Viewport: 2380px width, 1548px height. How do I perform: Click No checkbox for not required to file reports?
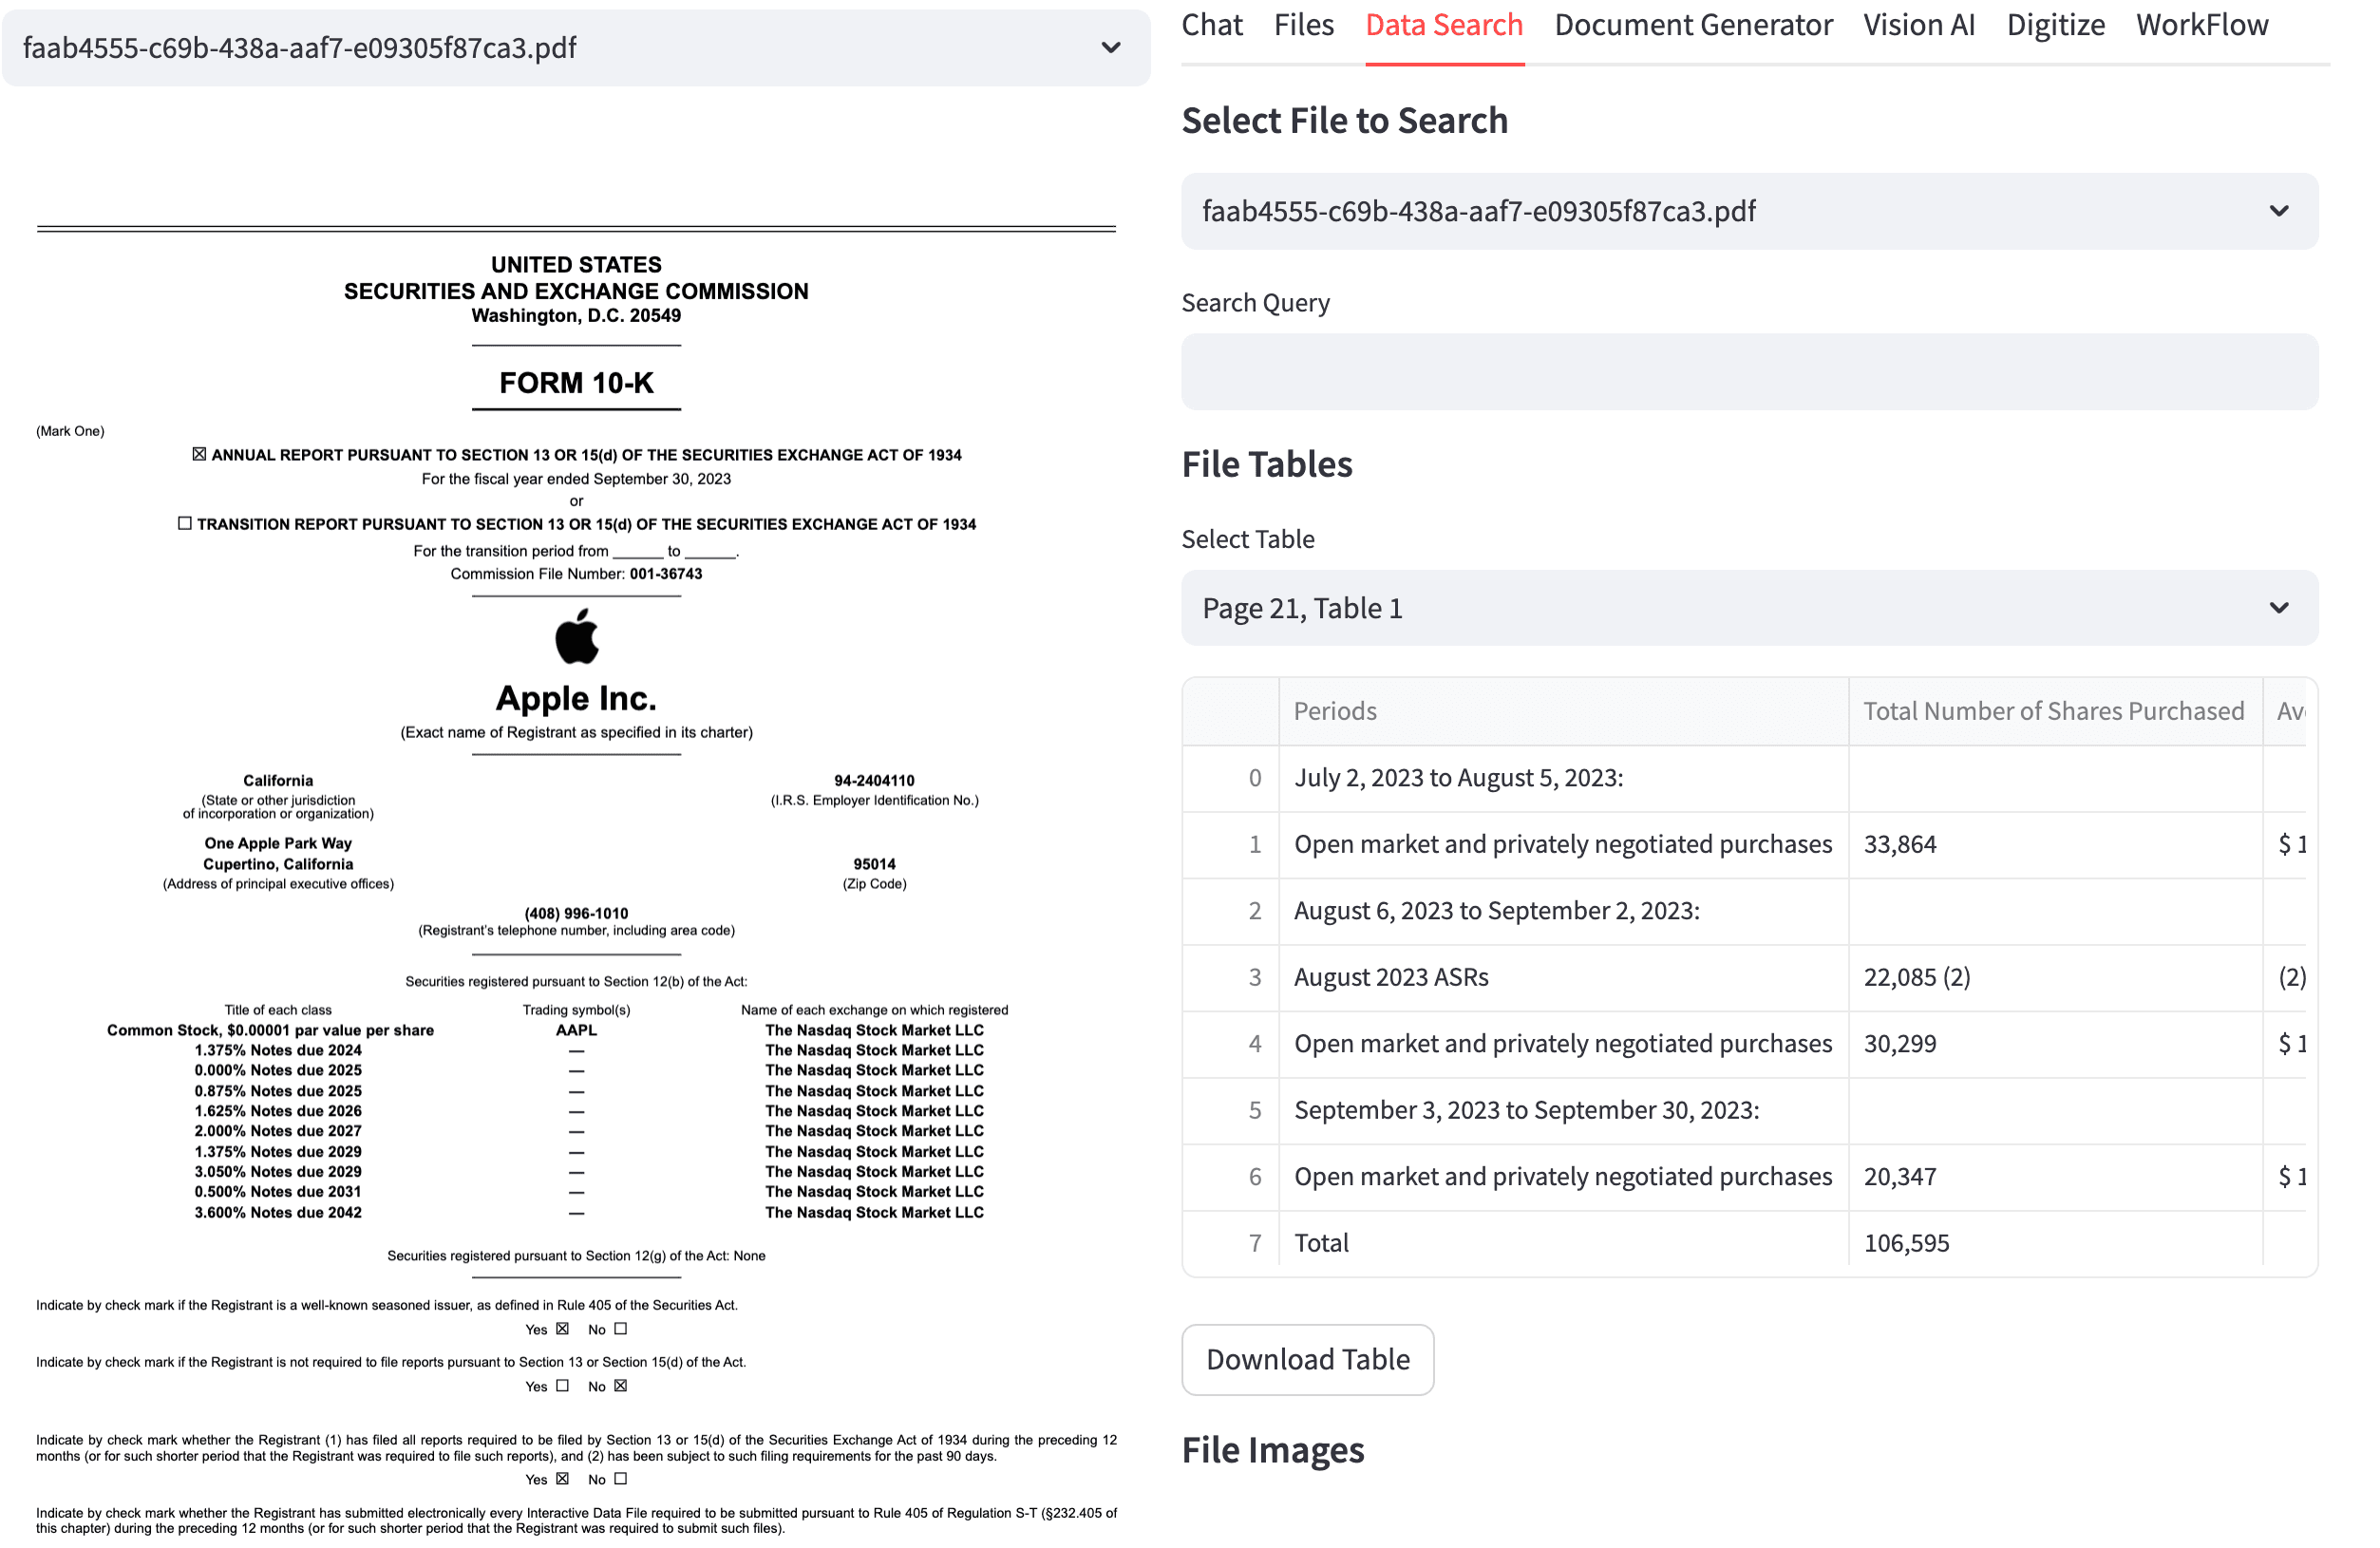pyautogui.click(x=620, y=1386)
